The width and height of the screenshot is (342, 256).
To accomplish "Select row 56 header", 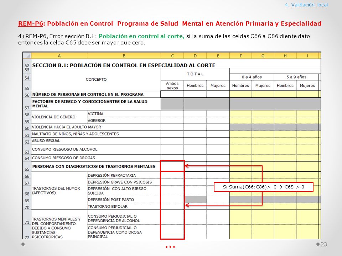I will tap(27, 95).
